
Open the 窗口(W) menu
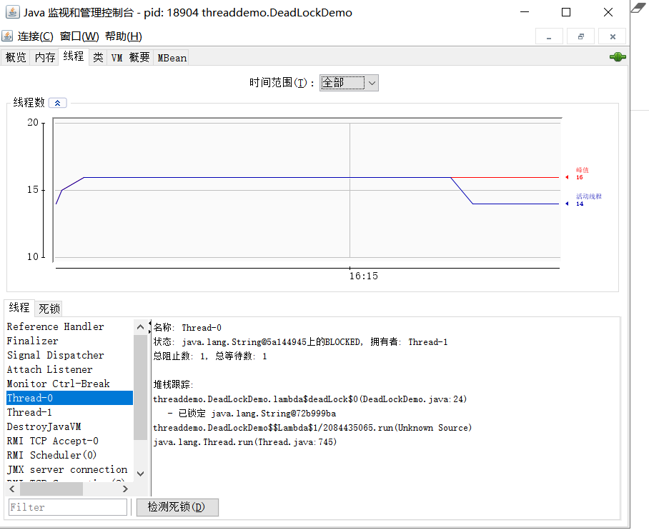point(79,36)
